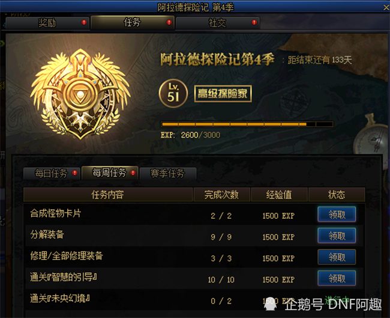Viewport: 390px width, 318px height.
Task: Claim reward for 分解装备 task
Action: (337, 236)
